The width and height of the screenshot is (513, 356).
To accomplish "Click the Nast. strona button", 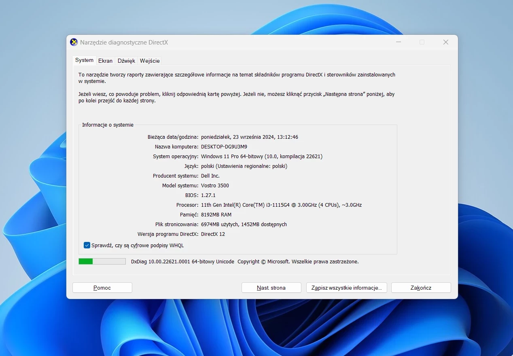I will point(271,288).
